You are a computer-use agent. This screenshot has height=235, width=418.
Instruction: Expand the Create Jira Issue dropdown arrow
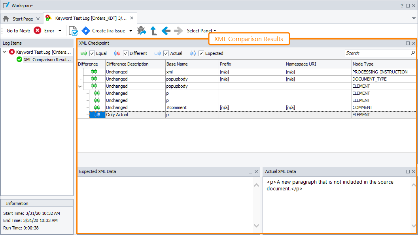coord(131,30)
